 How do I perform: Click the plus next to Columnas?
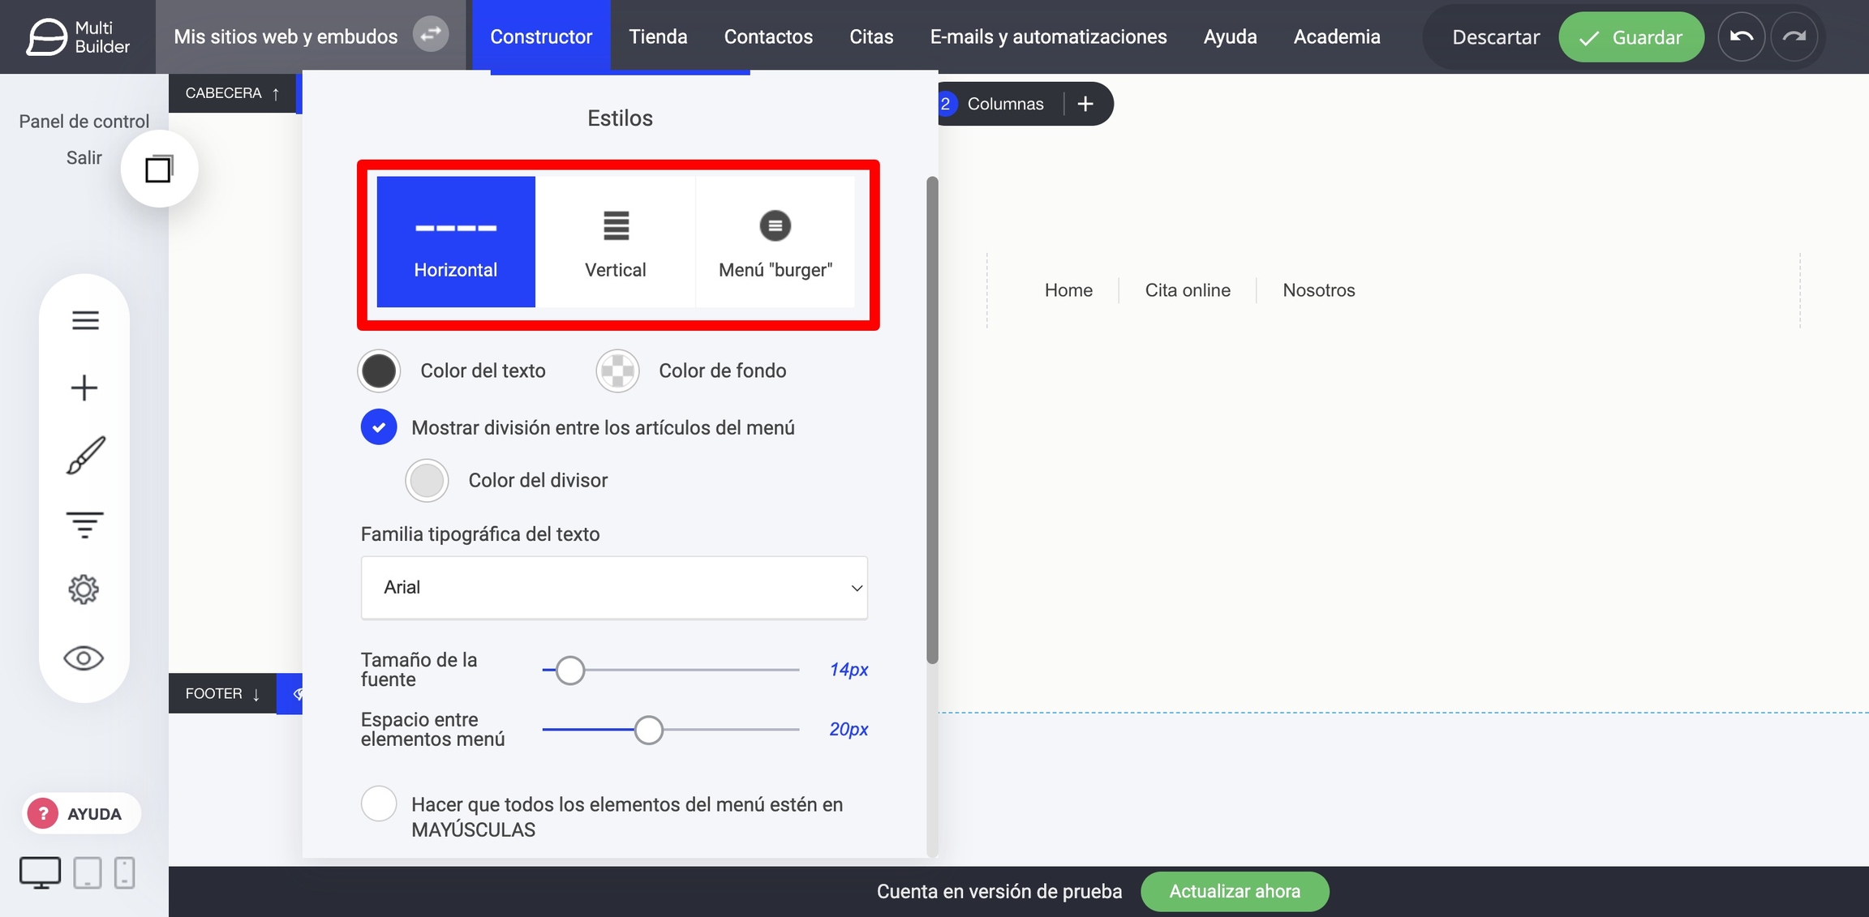click(1085, 104)
